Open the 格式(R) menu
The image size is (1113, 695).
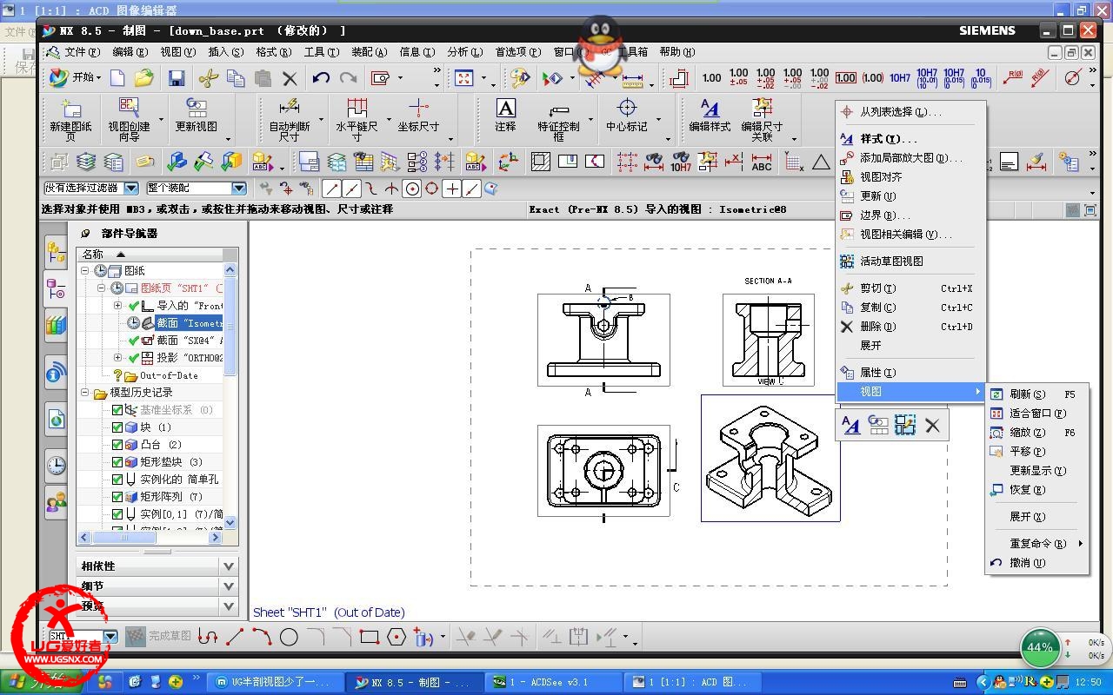[274, 52]
